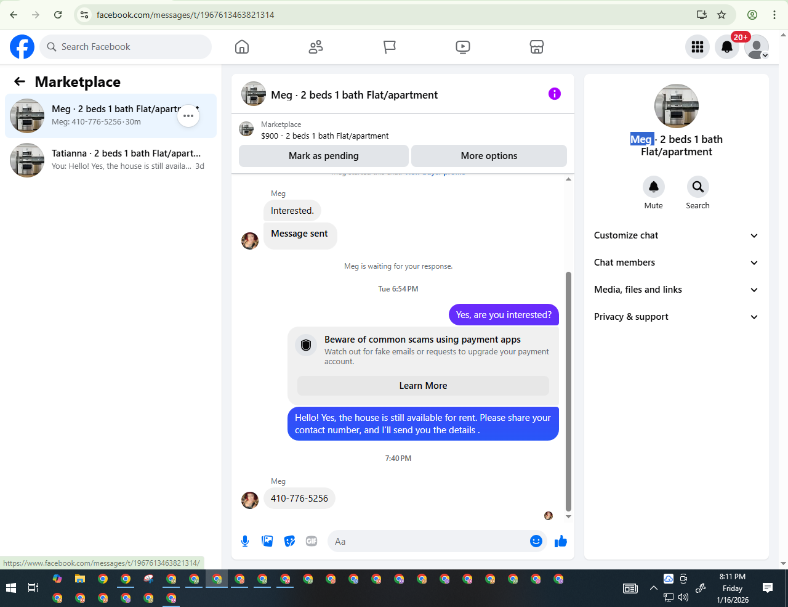Choose a sticker icon in composer
This screenshot has height=607, width=788.
[289, 541]
